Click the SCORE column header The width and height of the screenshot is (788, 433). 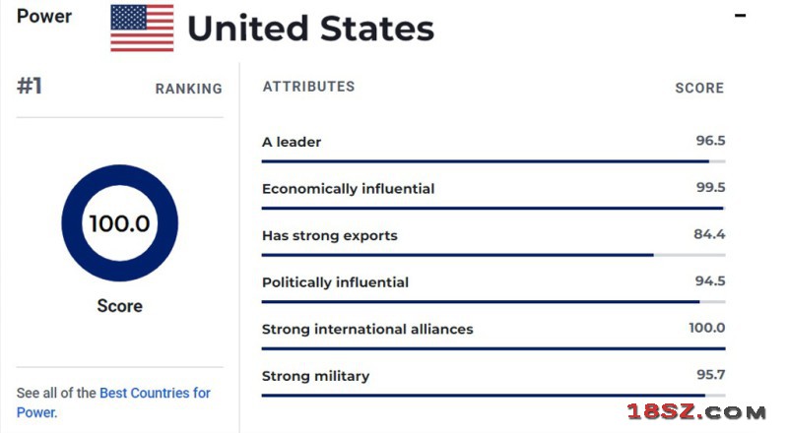[699, 88]
